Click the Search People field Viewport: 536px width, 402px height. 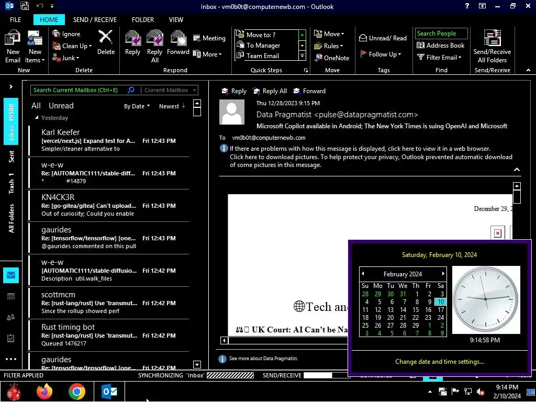coord(441,33)
